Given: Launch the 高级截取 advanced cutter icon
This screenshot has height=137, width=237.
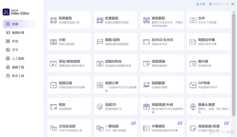Looking at the screenshot, I should pos(147,20).
